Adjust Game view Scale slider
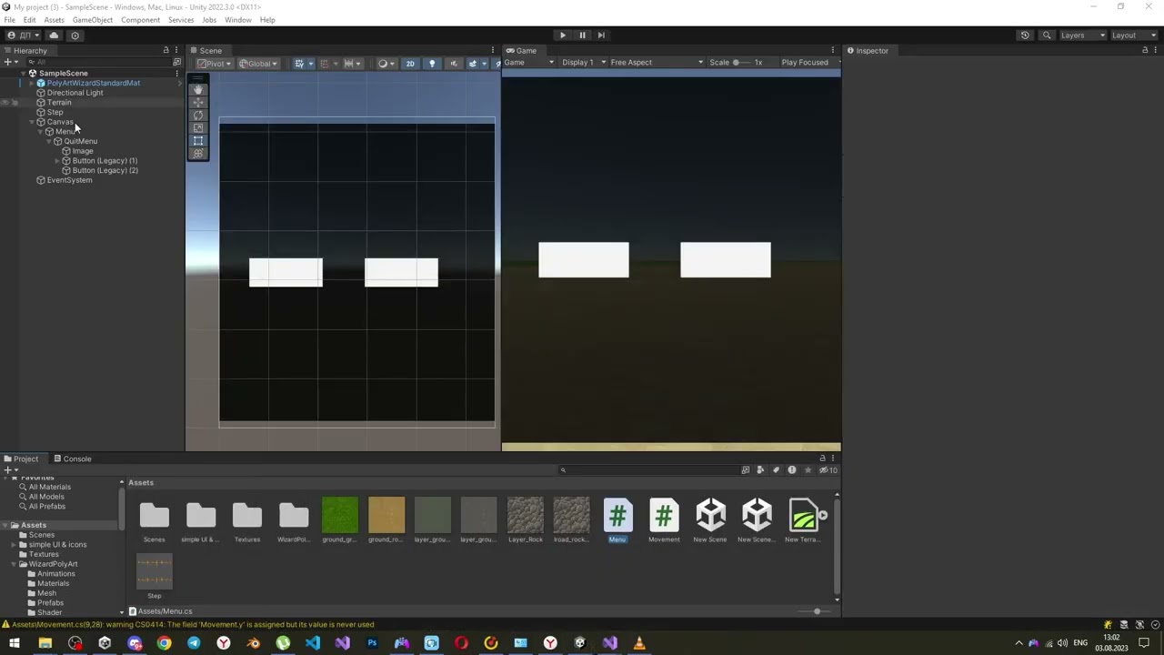The height and width of the screenshot is (655, 1164). click(741, 63)
